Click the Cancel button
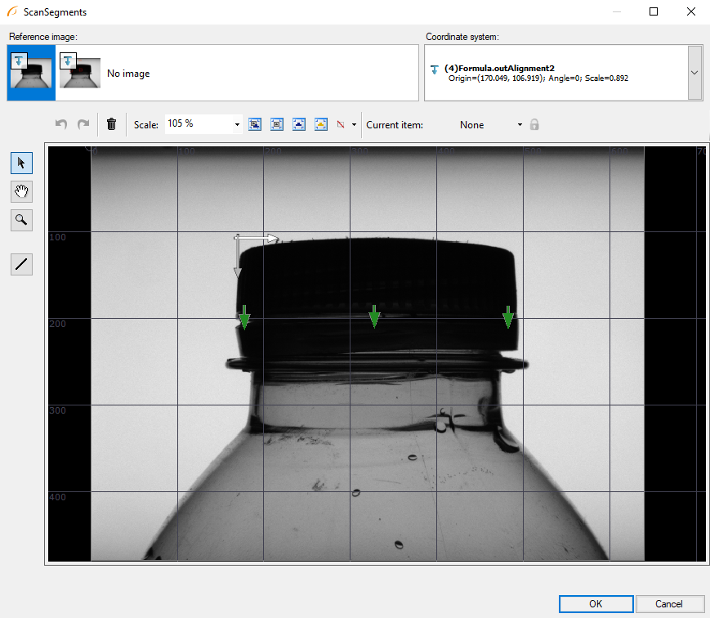The image size is (710, 618). tap(669, 603)
